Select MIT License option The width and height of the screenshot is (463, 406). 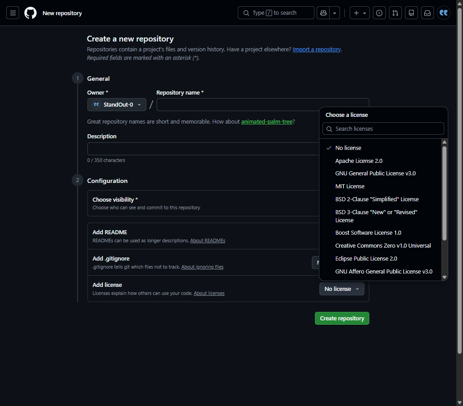pyautogui.click(x=380, y=186)
